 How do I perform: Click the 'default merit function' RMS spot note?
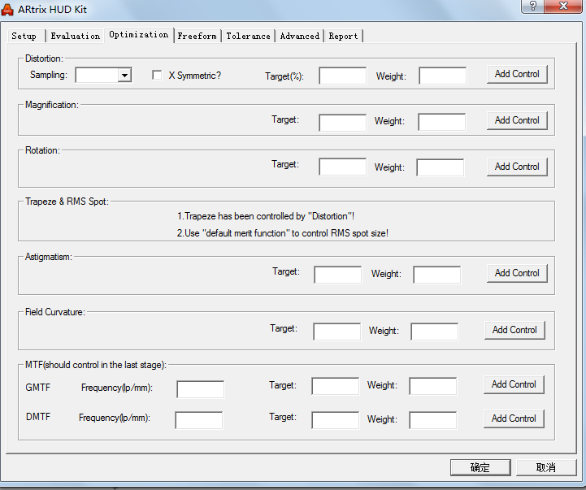click(283, 233)
